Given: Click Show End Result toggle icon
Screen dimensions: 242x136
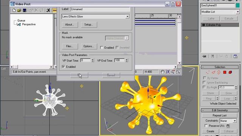Looking at the screenshot, I should (x=213, y=56).
